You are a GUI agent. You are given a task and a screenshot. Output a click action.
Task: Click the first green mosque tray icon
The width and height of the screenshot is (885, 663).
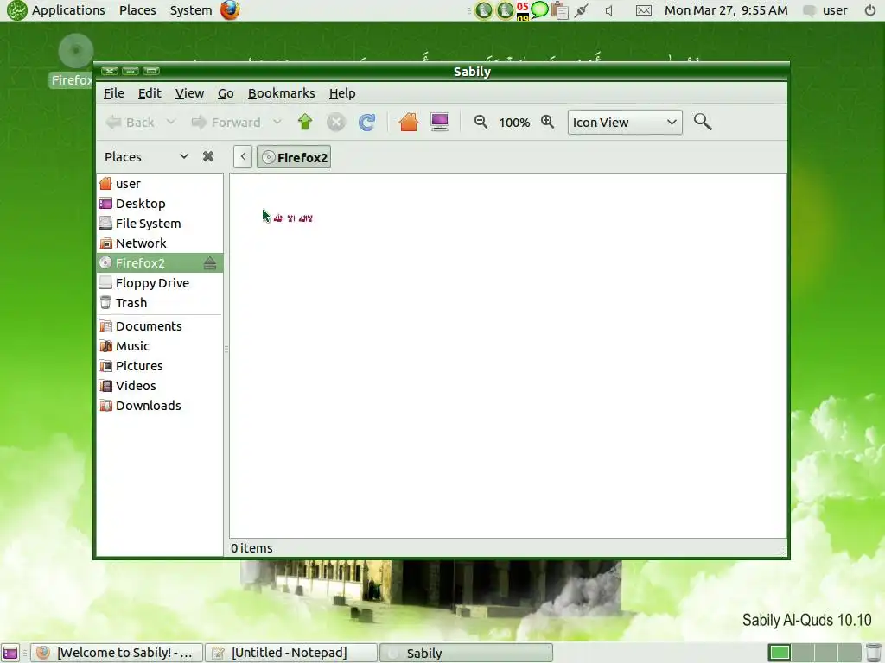(484, 10)
